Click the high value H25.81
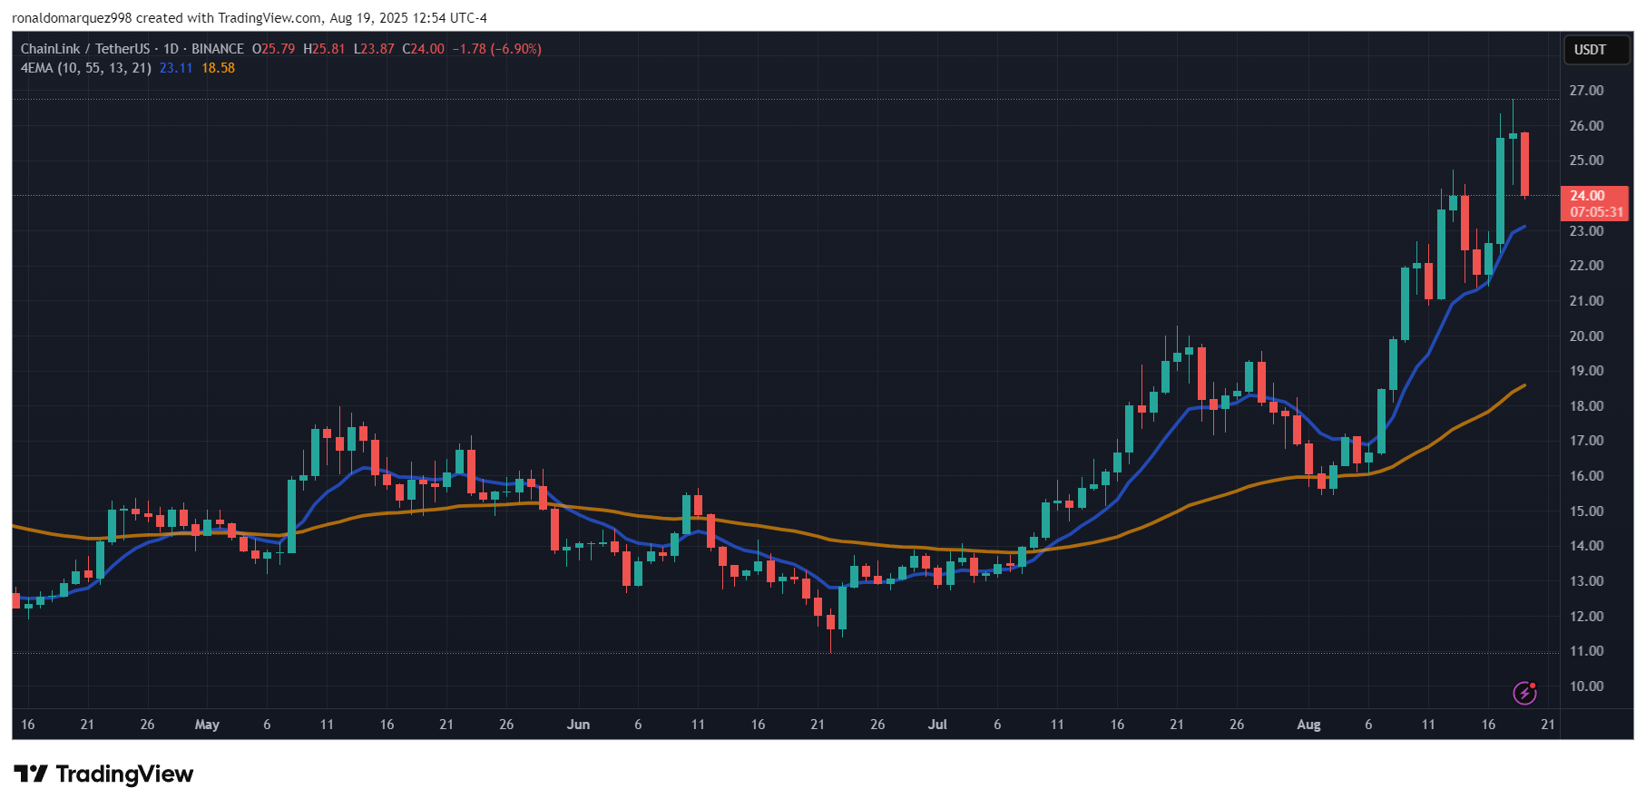 click(324, 49)
